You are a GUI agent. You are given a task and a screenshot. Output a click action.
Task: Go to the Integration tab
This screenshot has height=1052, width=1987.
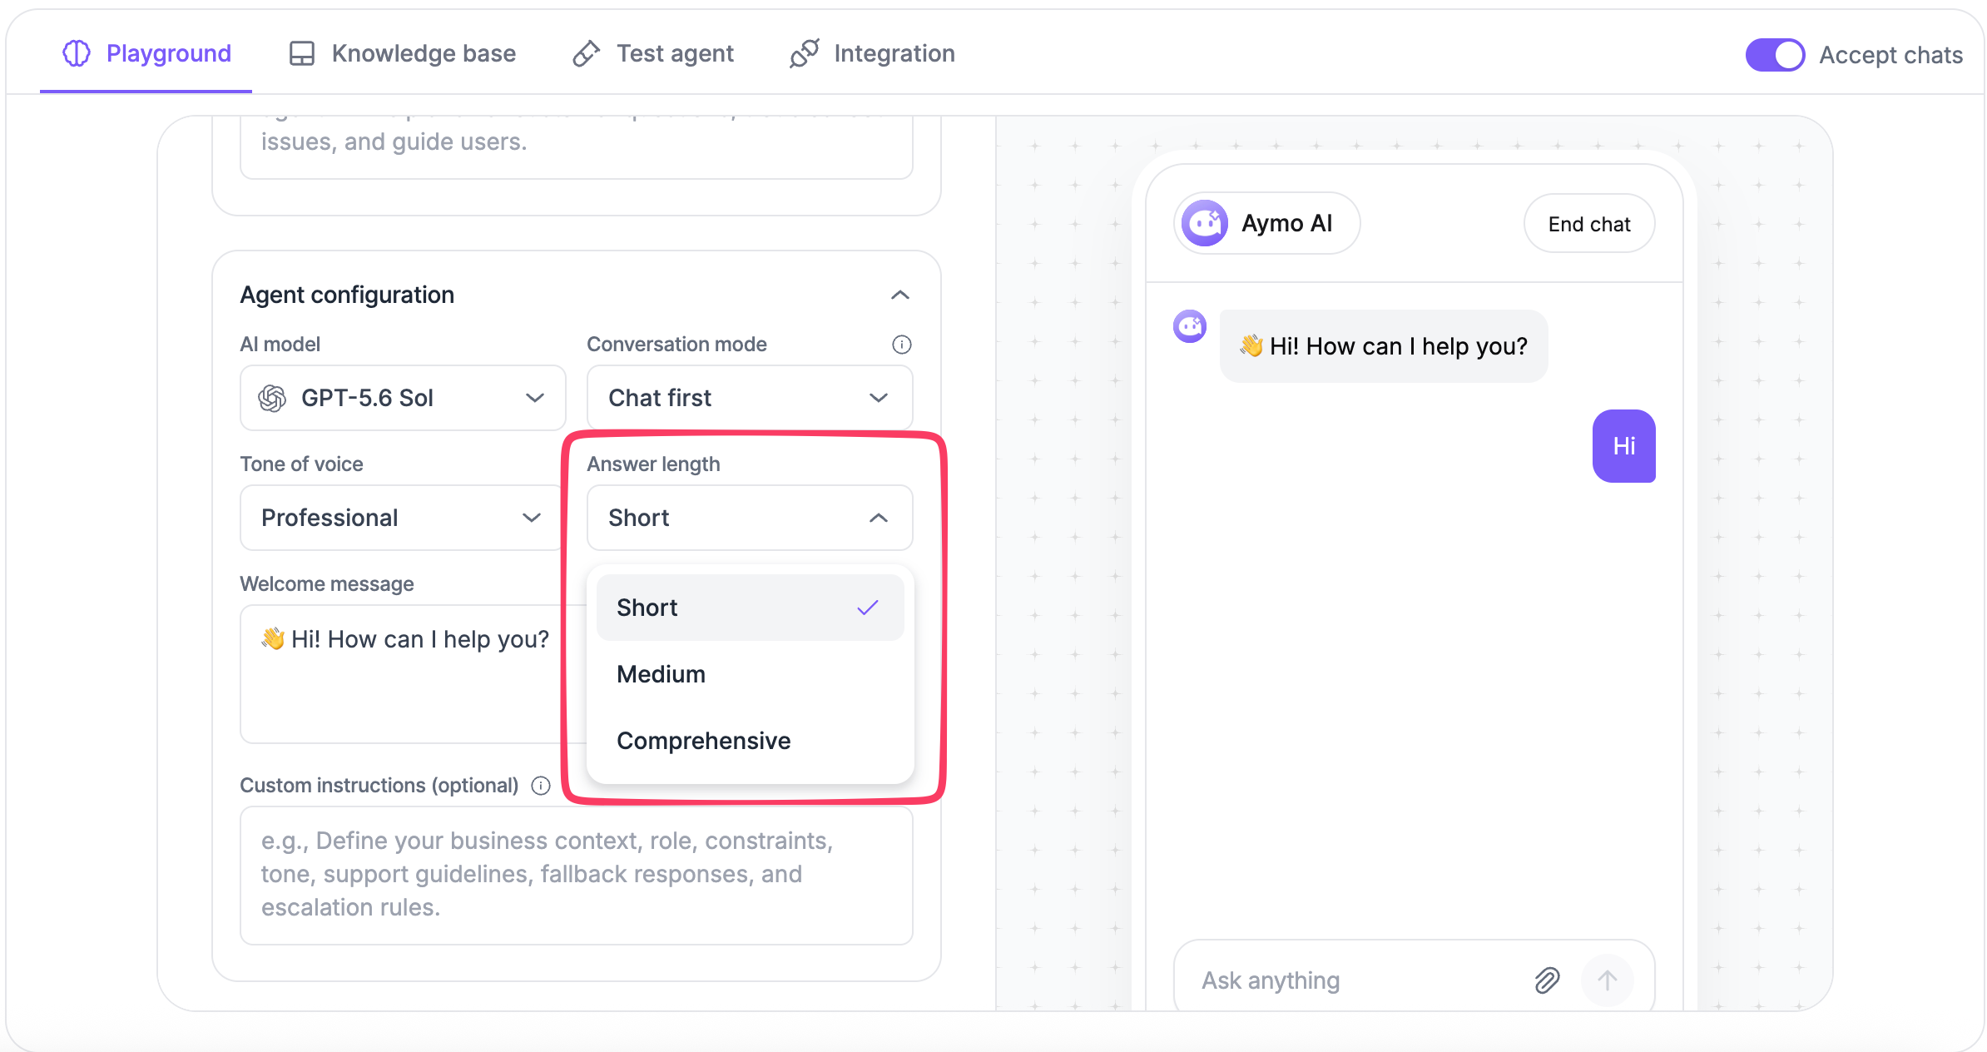tap(872, 53)
